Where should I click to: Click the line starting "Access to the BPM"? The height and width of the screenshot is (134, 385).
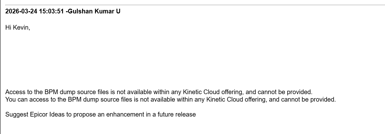coord(159,92)
